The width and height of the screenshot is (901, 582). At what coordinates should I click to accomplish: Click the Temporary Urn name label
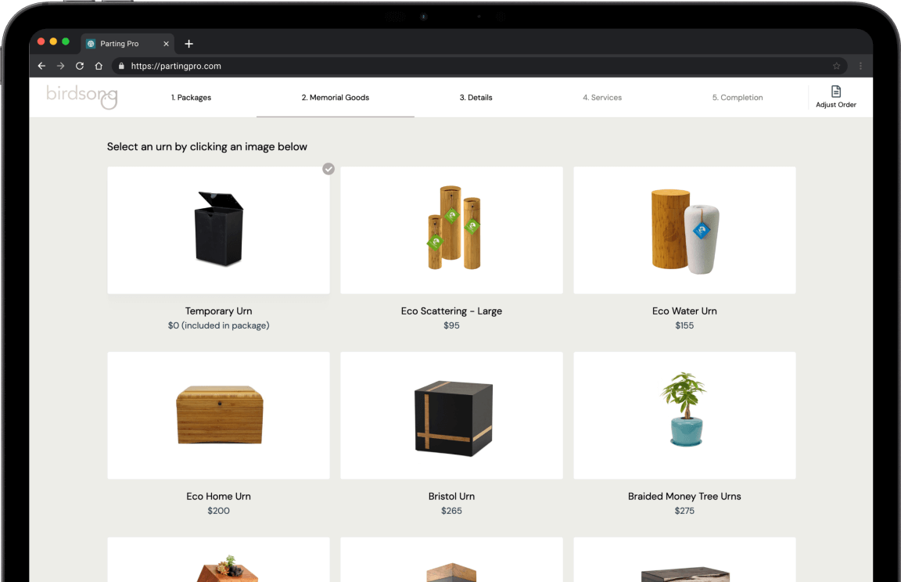(x=218, y=311)
